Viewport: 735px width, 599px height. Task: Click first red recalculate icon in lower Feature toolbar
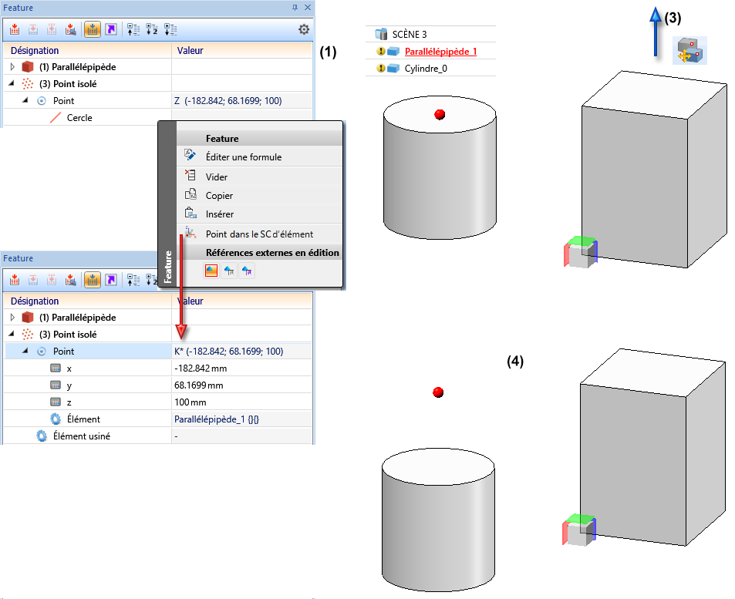click(x=15, y=280)
